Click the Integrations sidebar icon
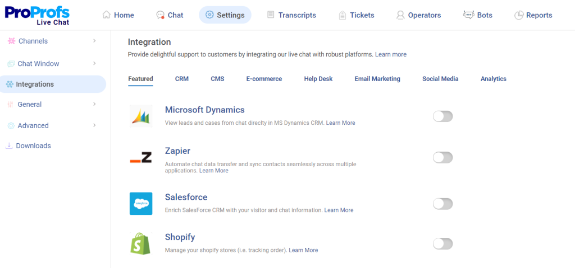 (10, 84)
